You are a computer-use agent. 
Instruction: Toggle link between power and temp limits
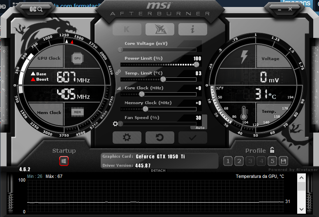tap(118, 72)
